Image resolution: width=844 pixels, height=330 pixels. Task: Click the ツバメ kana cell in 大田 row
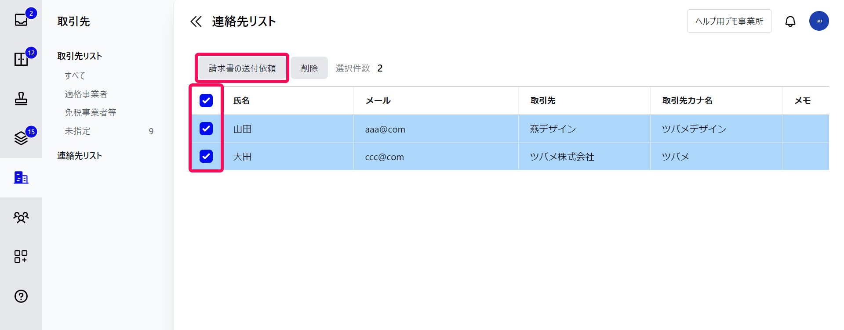[717, 157]
